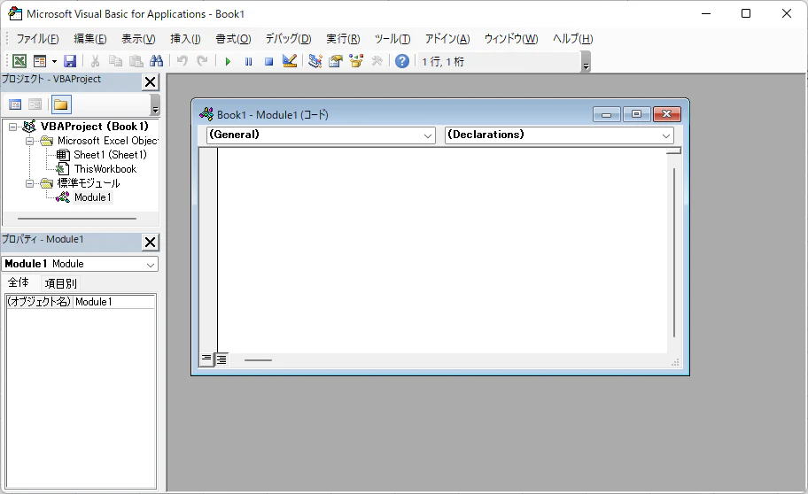Select Module1 in project tree

tap(93, 197)
